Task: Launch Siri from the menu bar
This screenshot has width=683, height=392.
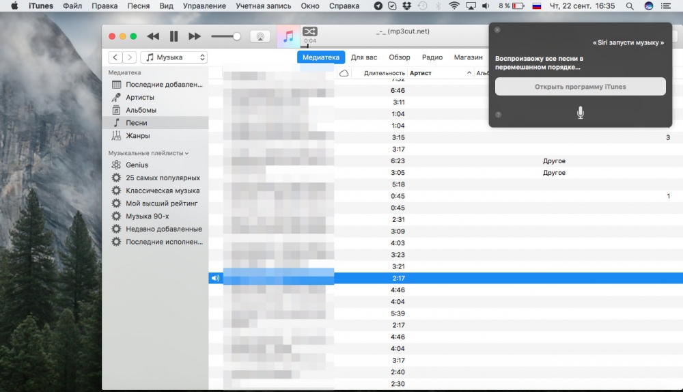Action: (649, 5)
